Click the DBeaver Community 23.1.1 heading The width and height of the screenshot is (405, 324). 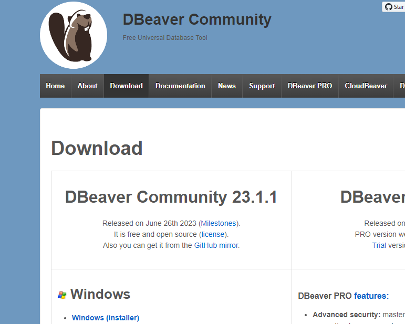click(x=171, y=197)
